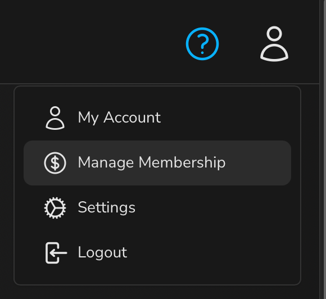
Task: Click the "Settings" text label
Action: click(x=106, y=207)
